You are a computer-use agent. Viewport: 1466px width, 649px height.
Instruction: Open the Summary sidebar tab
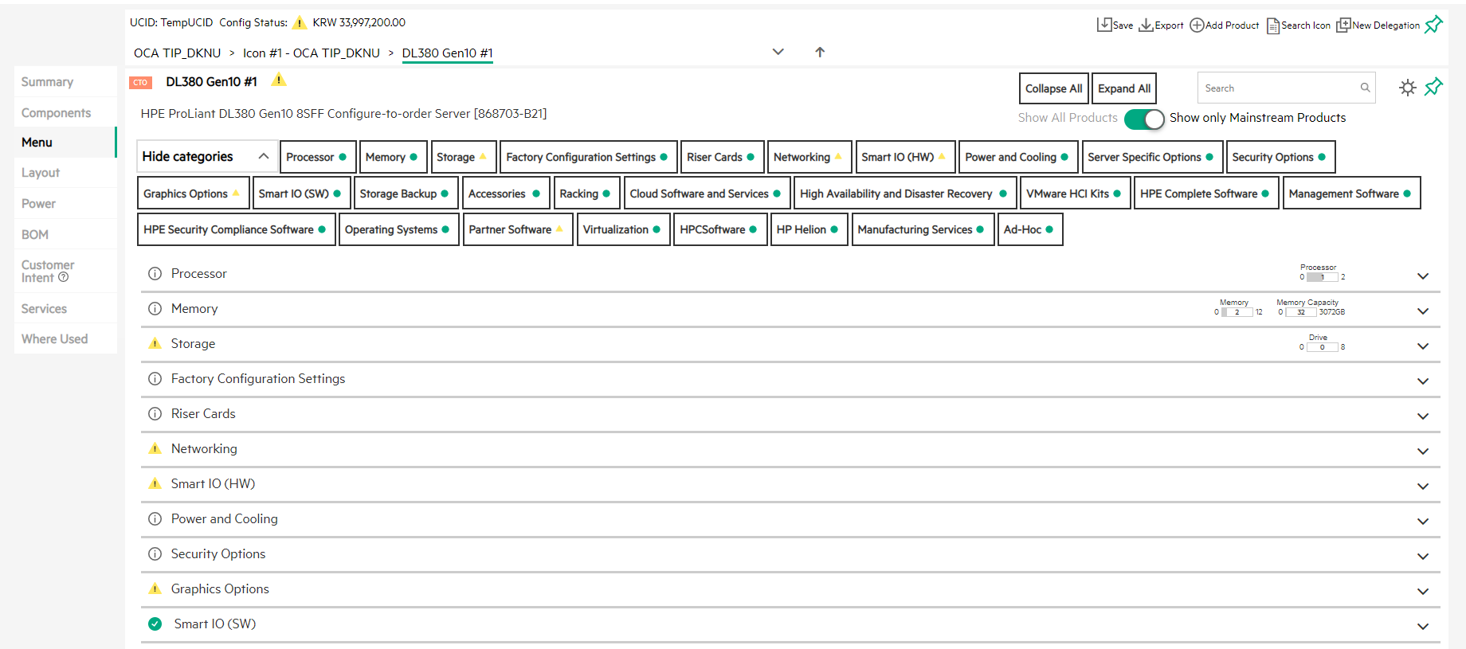[x=65, y=81]
